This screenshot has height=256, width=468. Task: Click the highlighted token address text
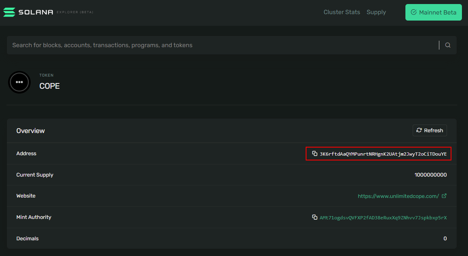coord(383,154)
